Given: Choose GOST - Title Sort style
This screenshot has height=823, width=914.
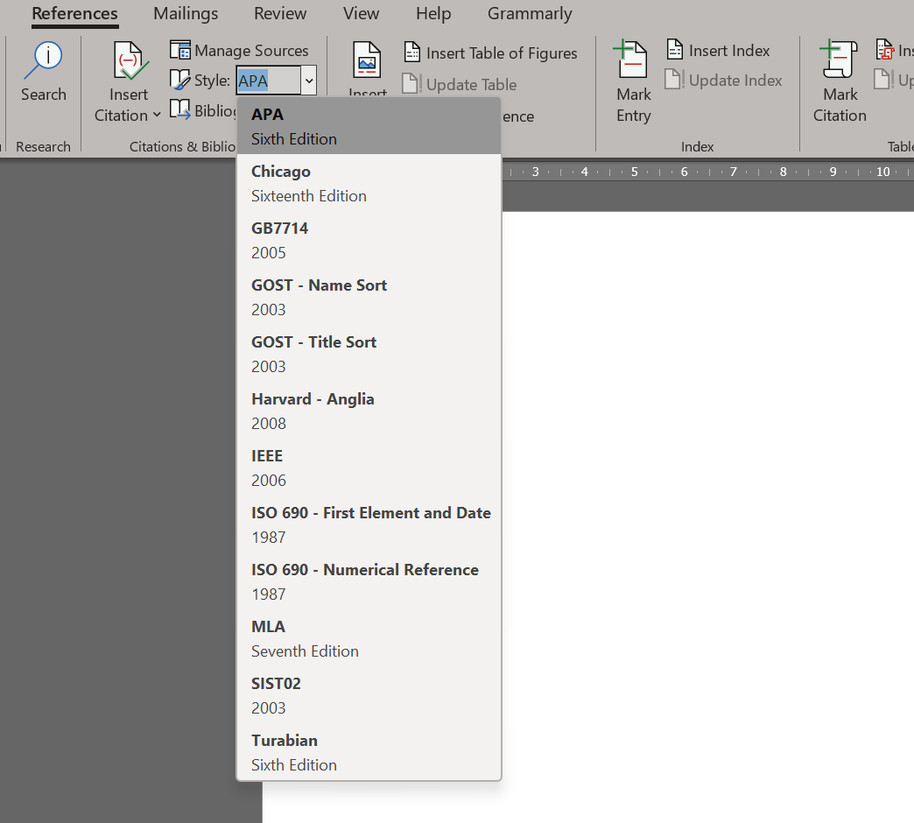Looking at the screenshot, I should [369, 354].
